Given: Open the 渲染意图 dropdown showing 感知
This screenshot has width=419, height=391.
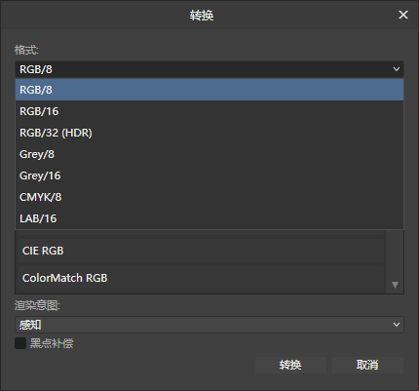Looking at the screenshot, I should 209,325.
